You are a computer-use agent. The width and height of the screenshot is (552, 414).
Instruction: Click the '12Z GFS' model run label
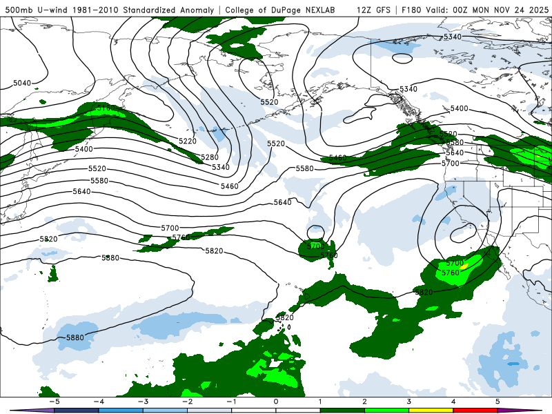(373, 10)
